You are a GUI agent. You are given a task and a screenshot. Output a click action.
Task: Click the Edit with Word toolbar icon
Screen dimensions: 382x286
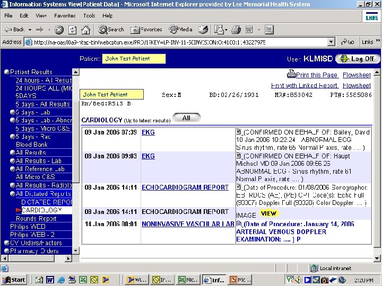point(249,30)
